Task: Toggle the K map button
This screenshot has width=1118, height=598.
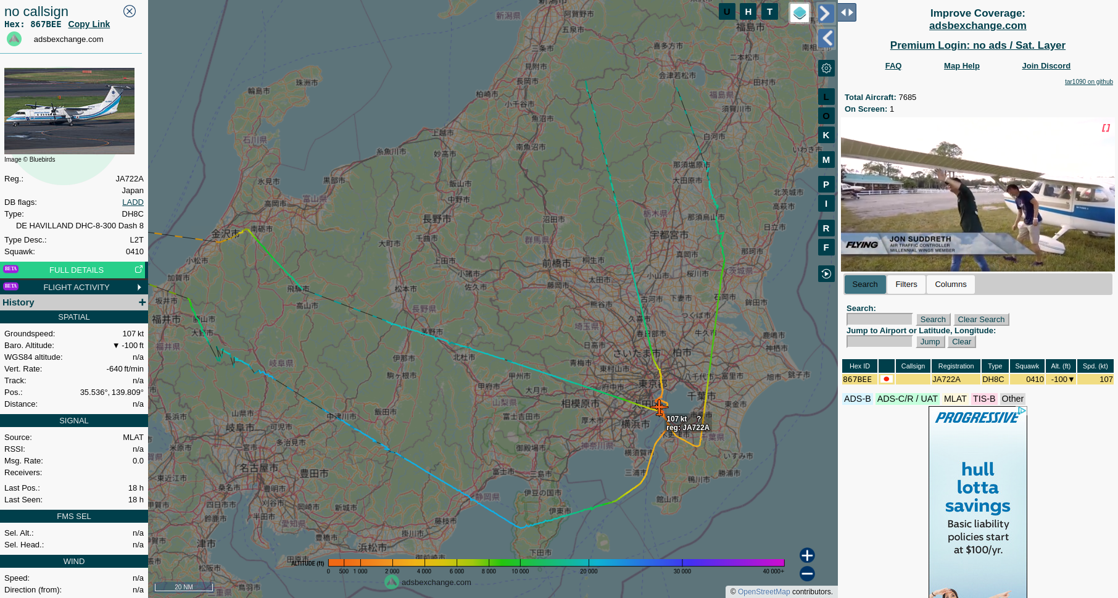Action: tap(826, 135)
